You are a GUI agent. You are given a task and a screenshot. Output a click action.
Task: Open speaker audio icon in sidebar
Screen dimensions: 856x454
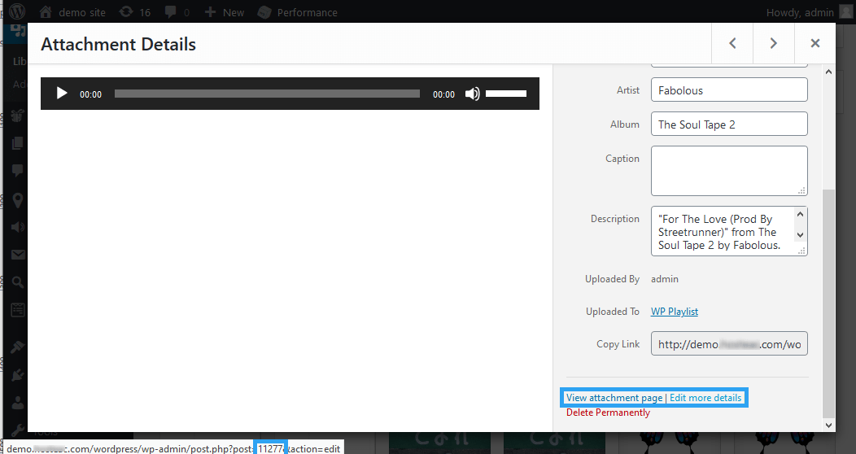pos(17,227)
